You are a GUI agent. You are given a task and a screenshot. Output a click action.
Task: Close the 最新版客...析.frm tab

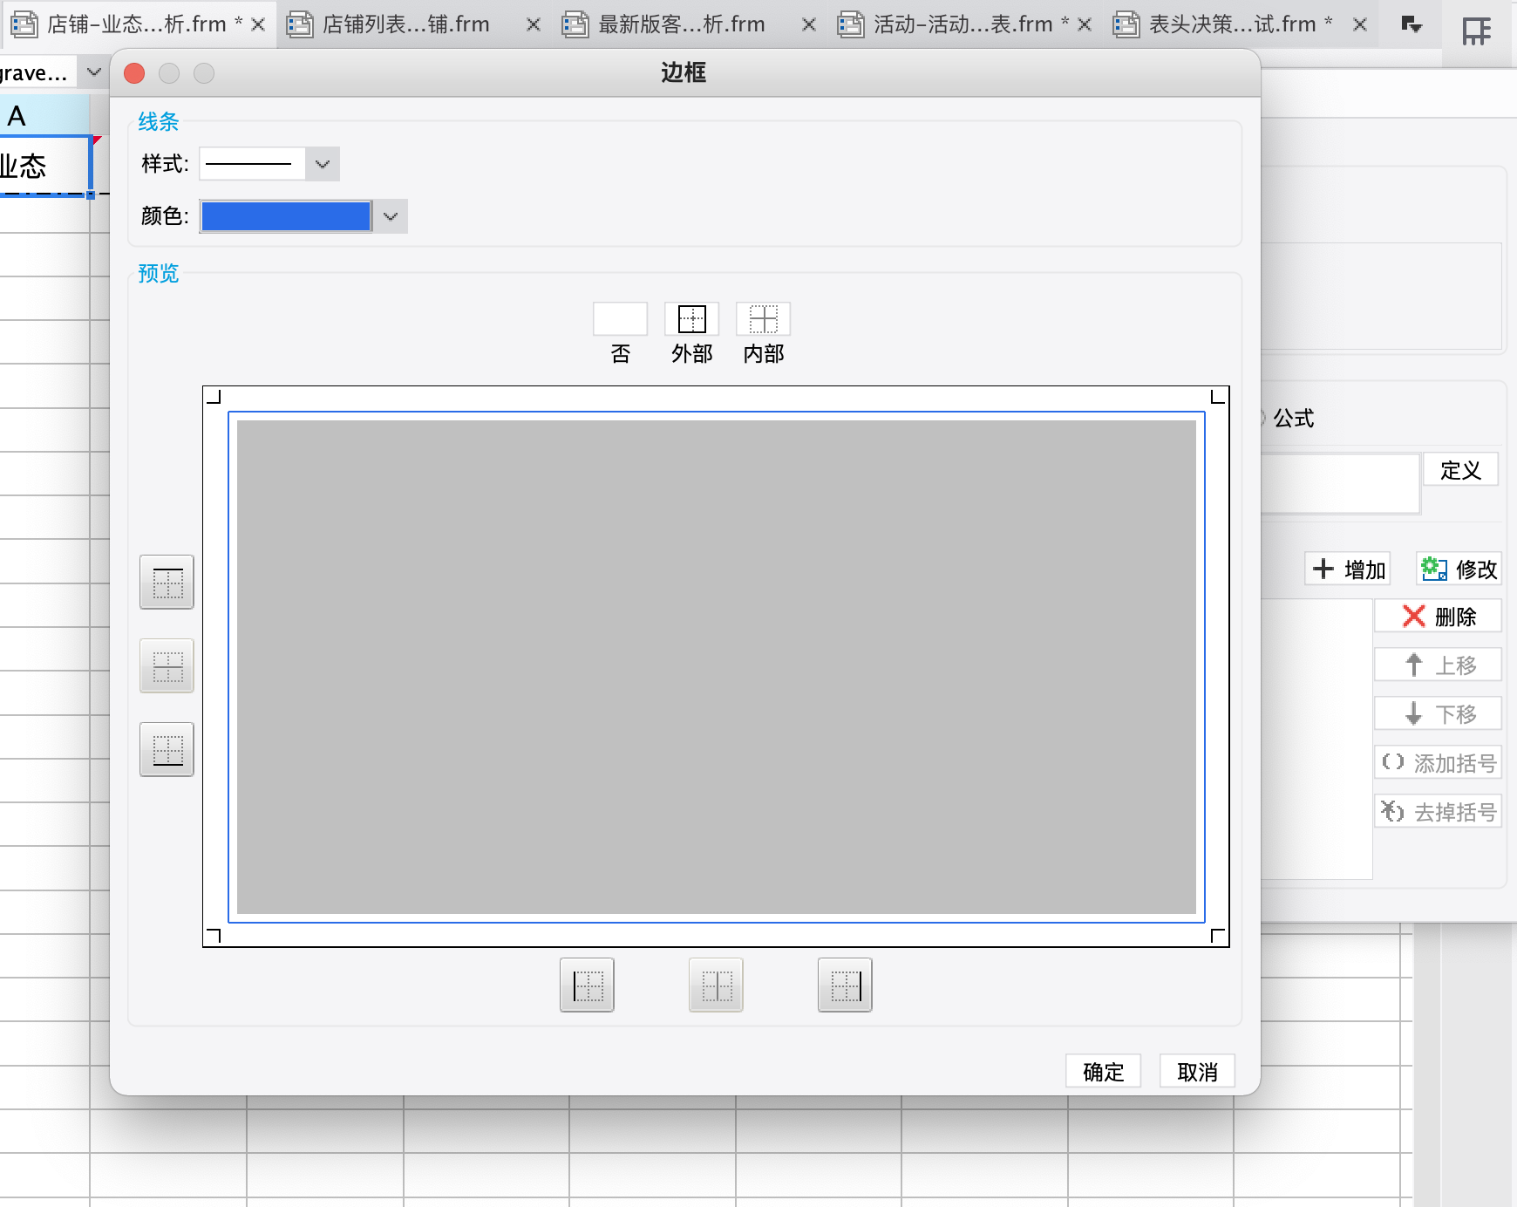point(809,24)
